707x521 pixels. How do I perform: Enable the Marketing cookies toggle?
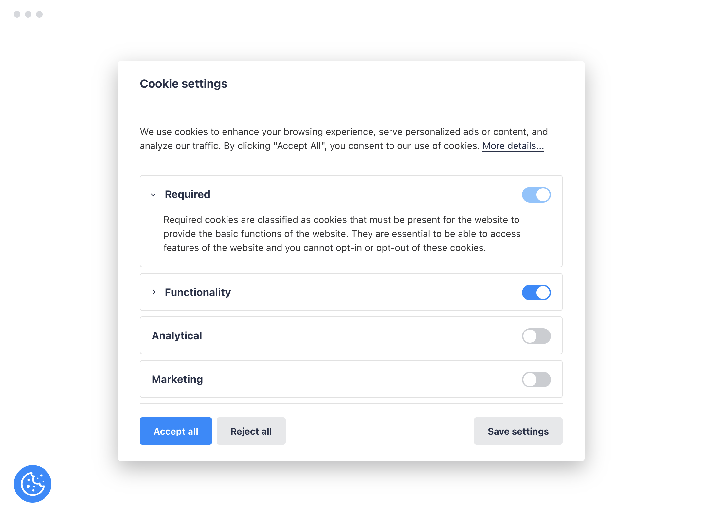click(x=536, y=379)
